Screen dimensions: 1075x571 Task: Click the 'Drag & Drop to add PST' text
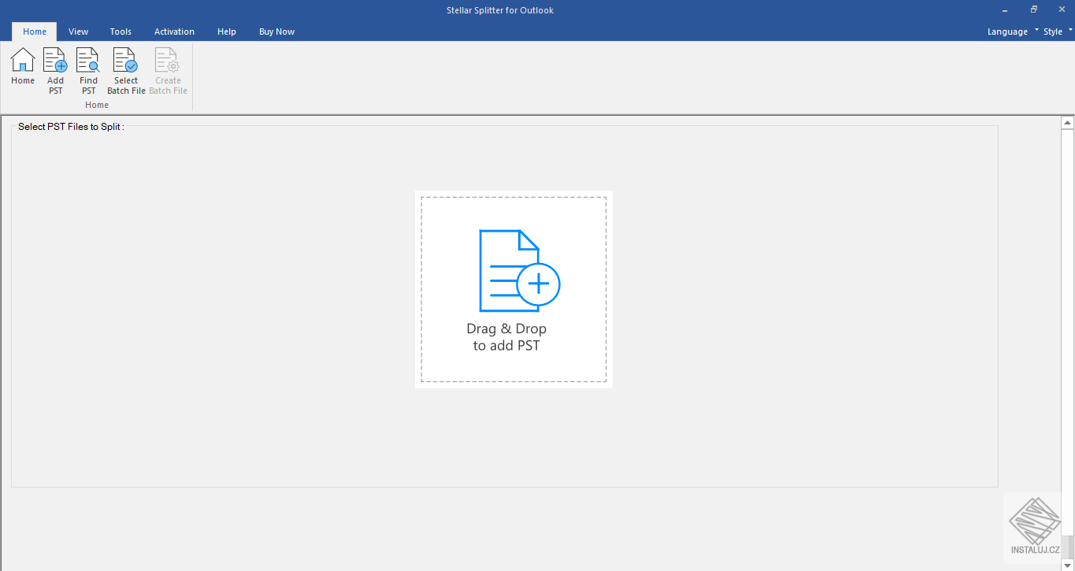click(x=506, y=337)
